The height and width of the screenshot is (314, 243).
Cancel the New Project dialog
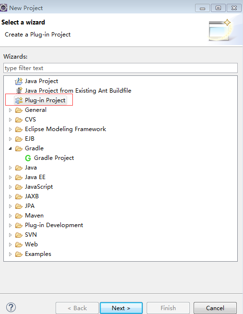215,308
